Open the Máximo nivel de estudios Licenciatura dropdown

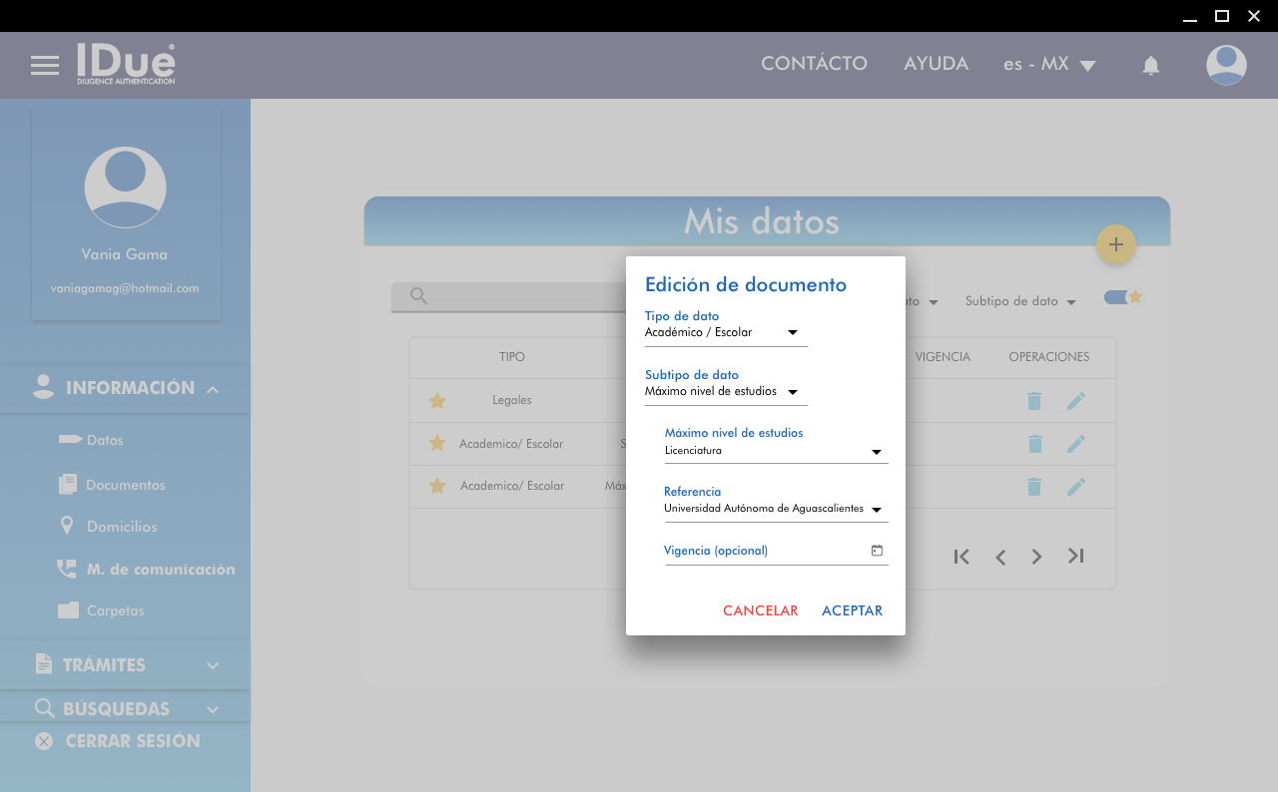(776, 451)
